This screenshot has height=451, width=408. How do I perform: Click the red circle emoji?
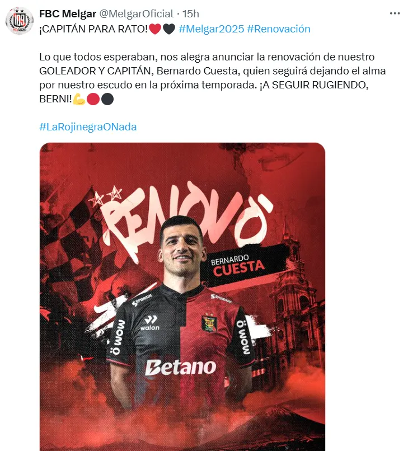[93, 99]
